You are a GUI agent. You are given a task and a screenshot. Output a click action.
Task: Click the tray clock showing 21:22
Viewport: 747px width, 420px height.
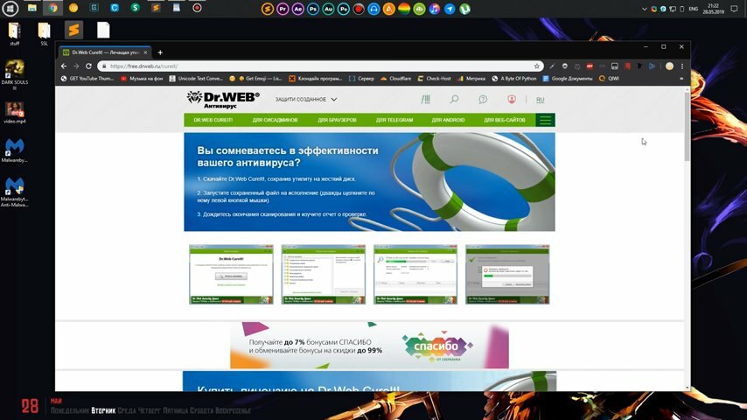pyautogui.click(x=713, y=9)
